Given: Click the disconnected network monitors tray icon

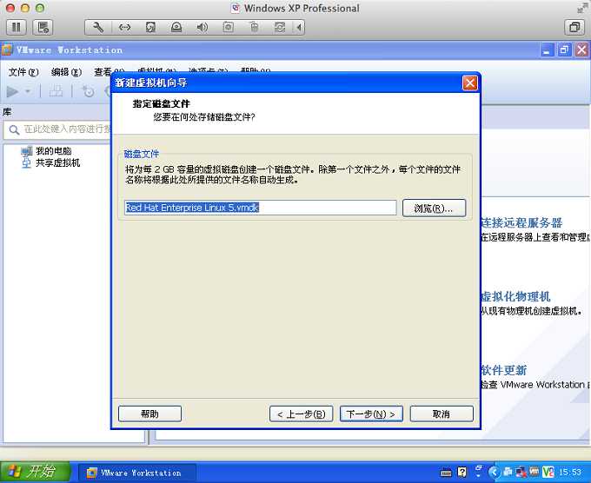Looking at the screenshot, I should [521, 472].
